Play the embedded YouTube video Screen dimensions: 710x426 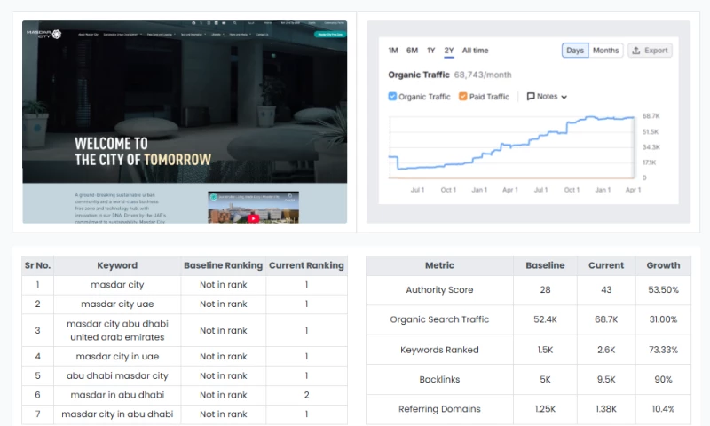point(253,217)
